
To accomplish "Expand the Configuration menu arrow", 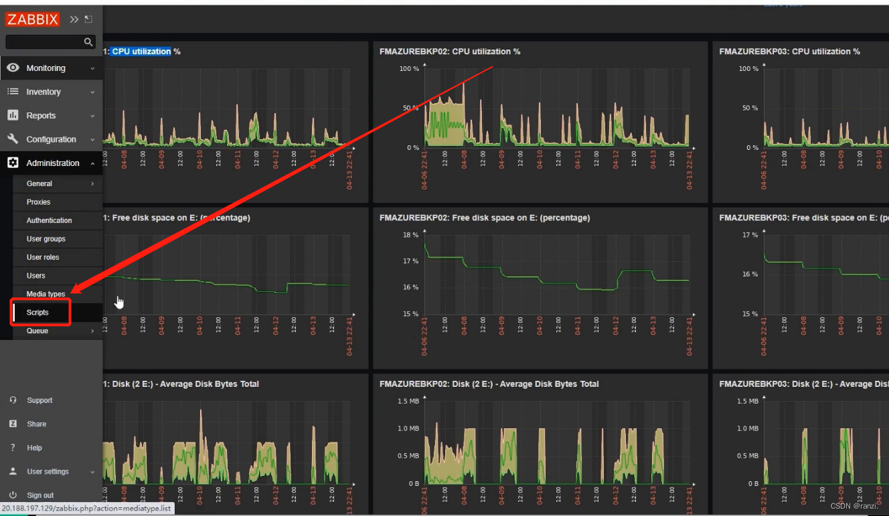I will (x=92, y=139).
